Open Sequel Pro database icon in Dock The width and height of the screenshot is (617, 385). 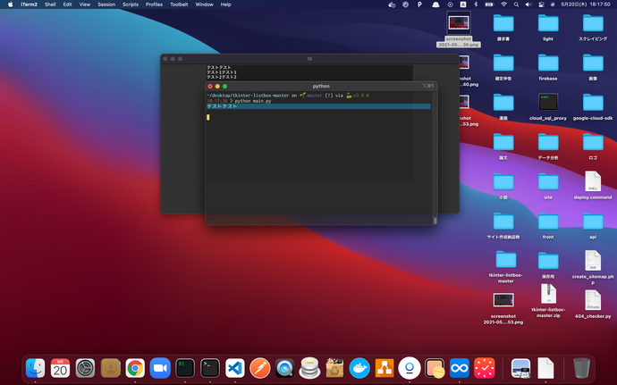tap(309, 368)
